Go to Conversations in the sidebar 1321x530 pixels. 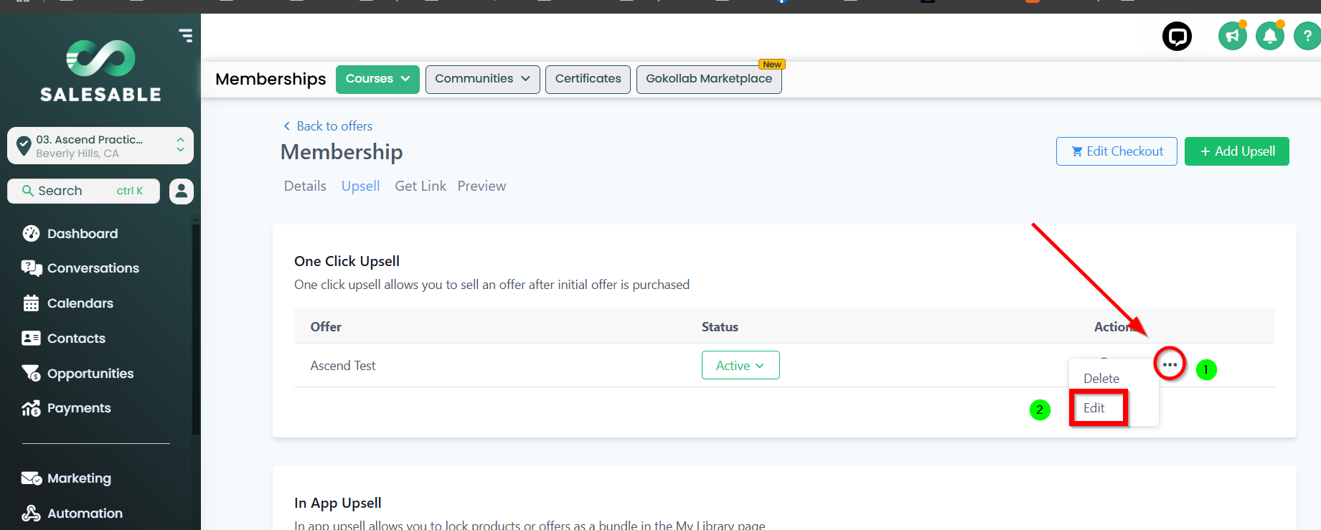[x=93, y=268]
